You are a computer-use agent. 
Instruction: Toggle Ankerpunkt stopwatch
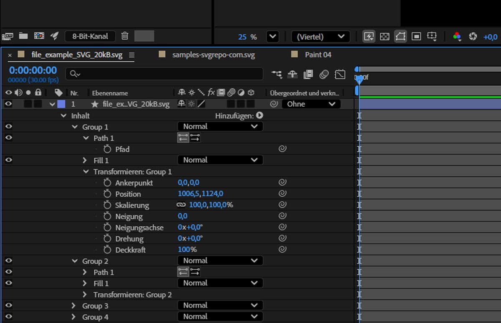(108, 183)
